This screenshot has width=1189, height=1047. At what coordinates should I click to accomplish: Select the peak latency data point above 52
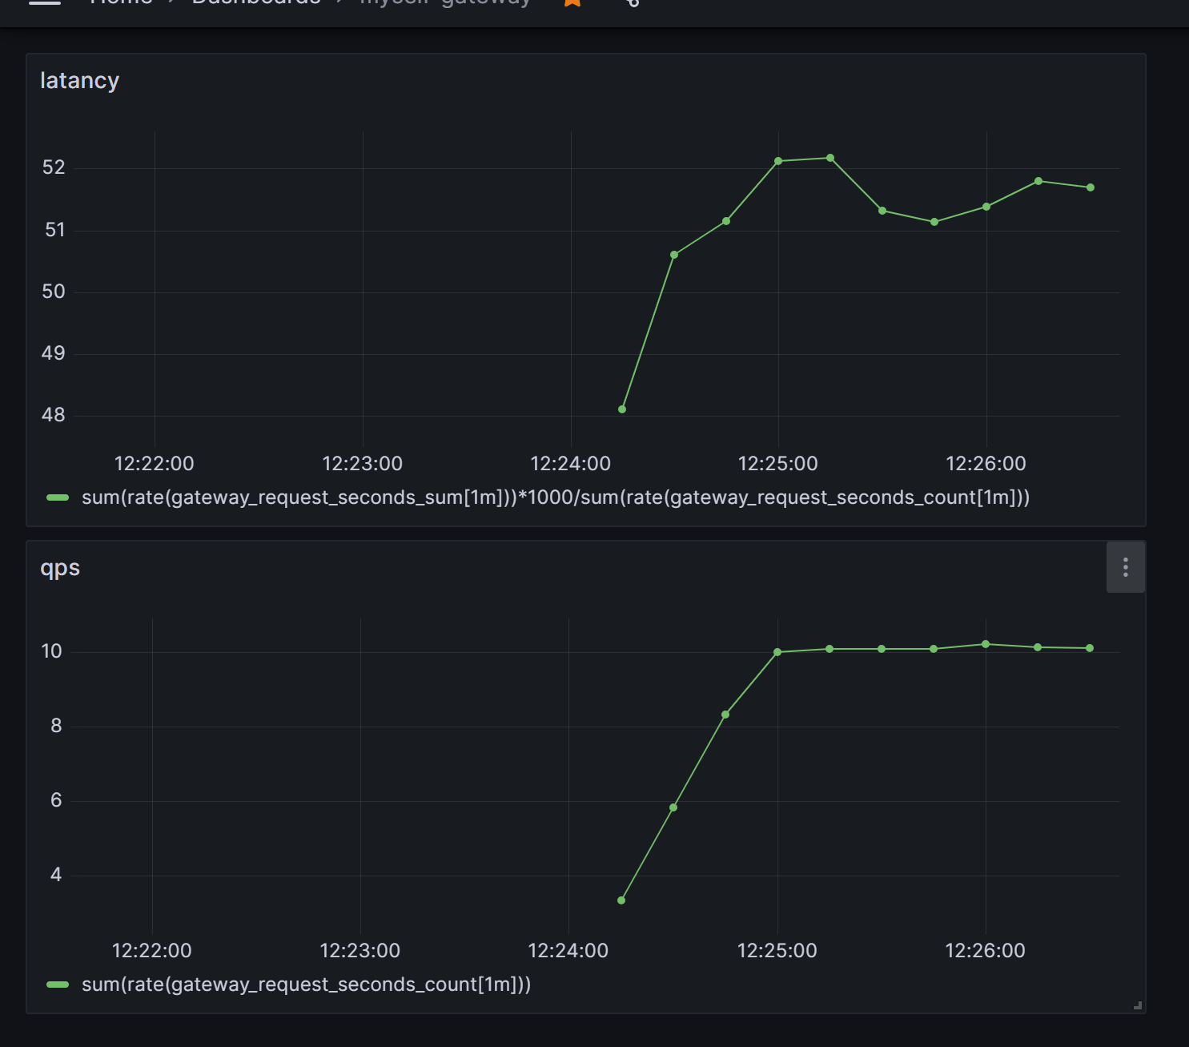[x=830, y=158]
